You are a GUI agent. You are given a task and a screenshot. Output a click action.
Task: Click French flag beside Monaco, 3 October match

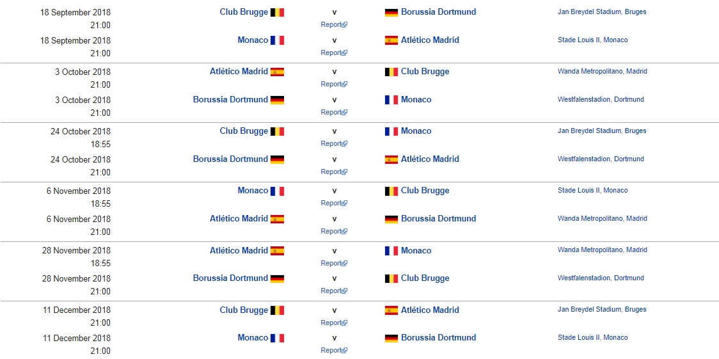point(391,100)
